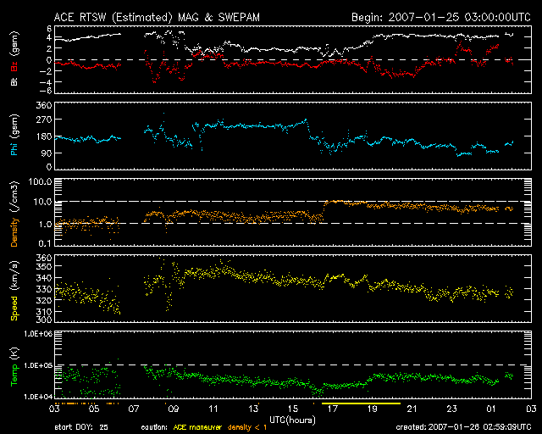Screen dimensions: 542x434
Task: Click the "01" hour label on the time axis
Action: pos(491,409)
